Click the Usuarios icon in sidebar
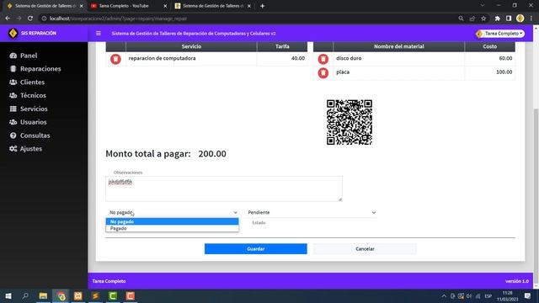The image size is (539, 303). 13,122
